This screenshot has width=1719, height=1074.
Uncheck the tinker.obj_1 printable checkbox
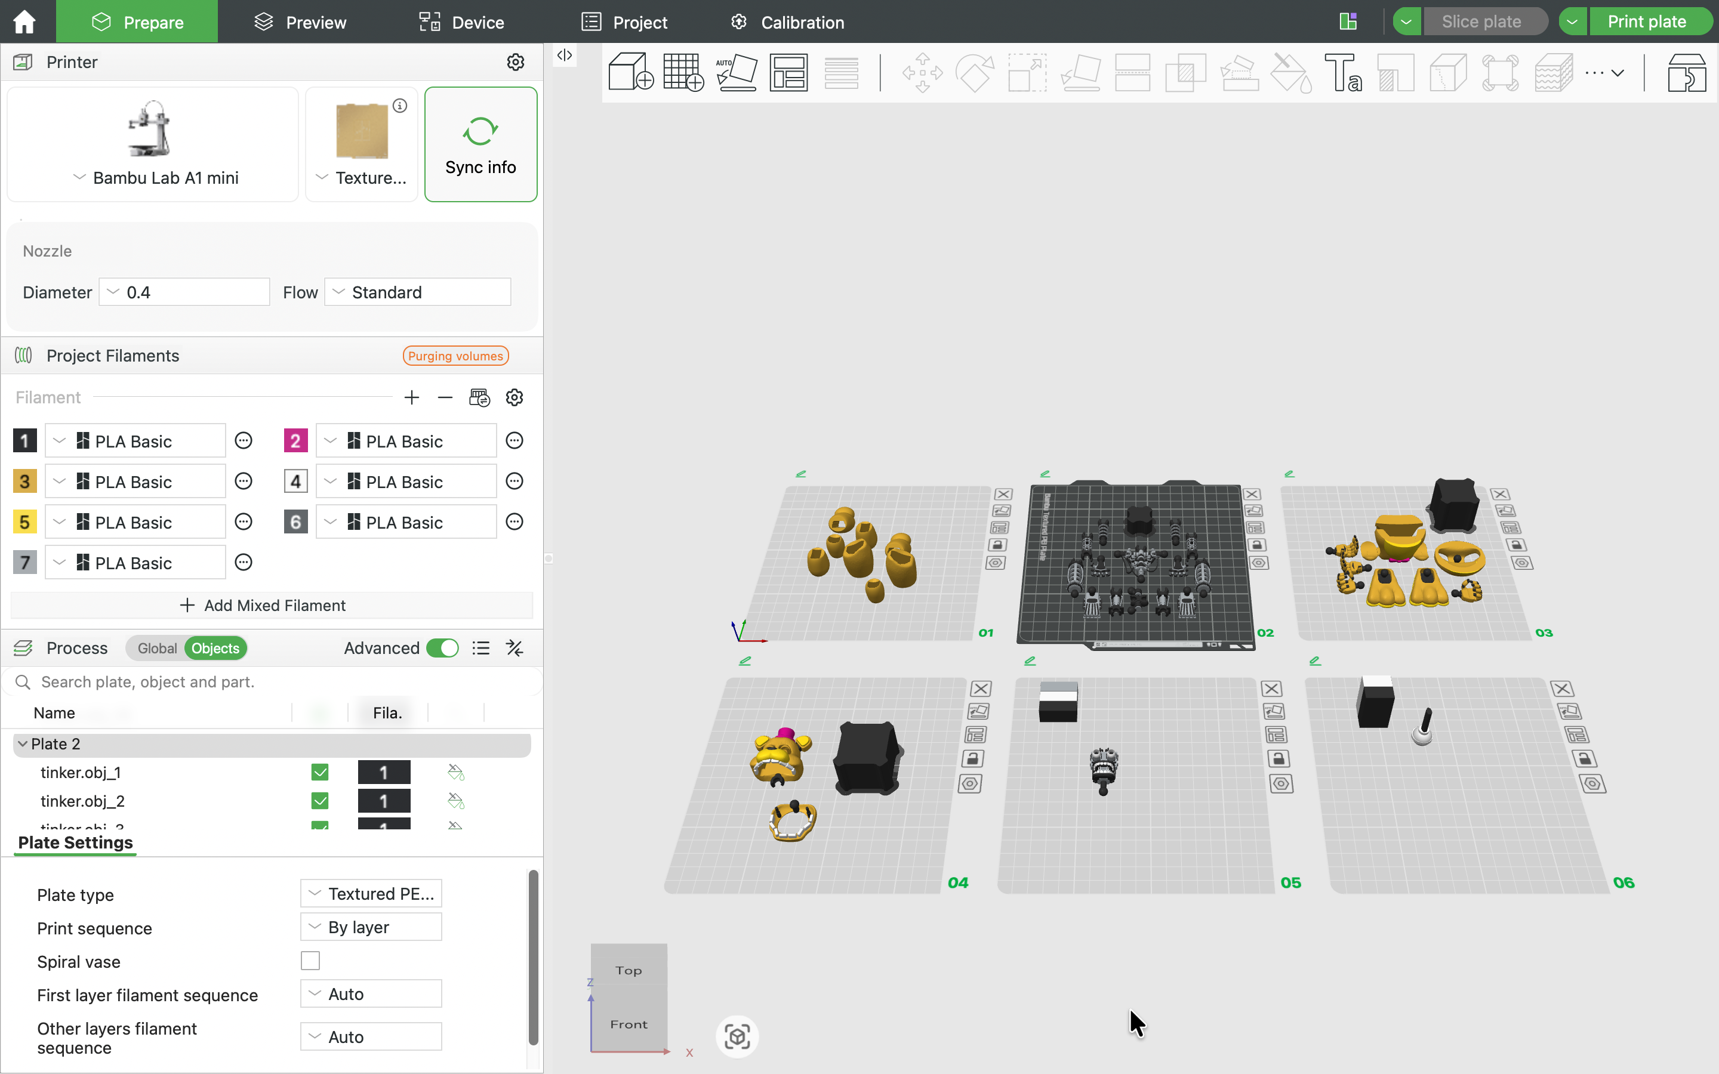[320, 772]
